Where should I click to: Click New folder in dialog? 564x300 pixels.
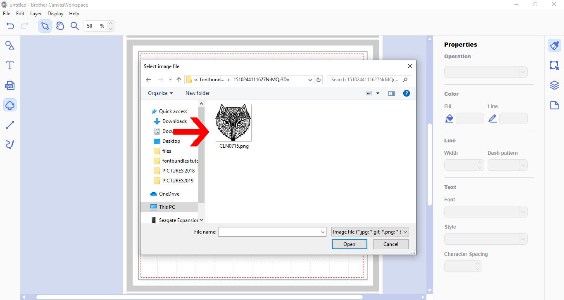[198, 93]
